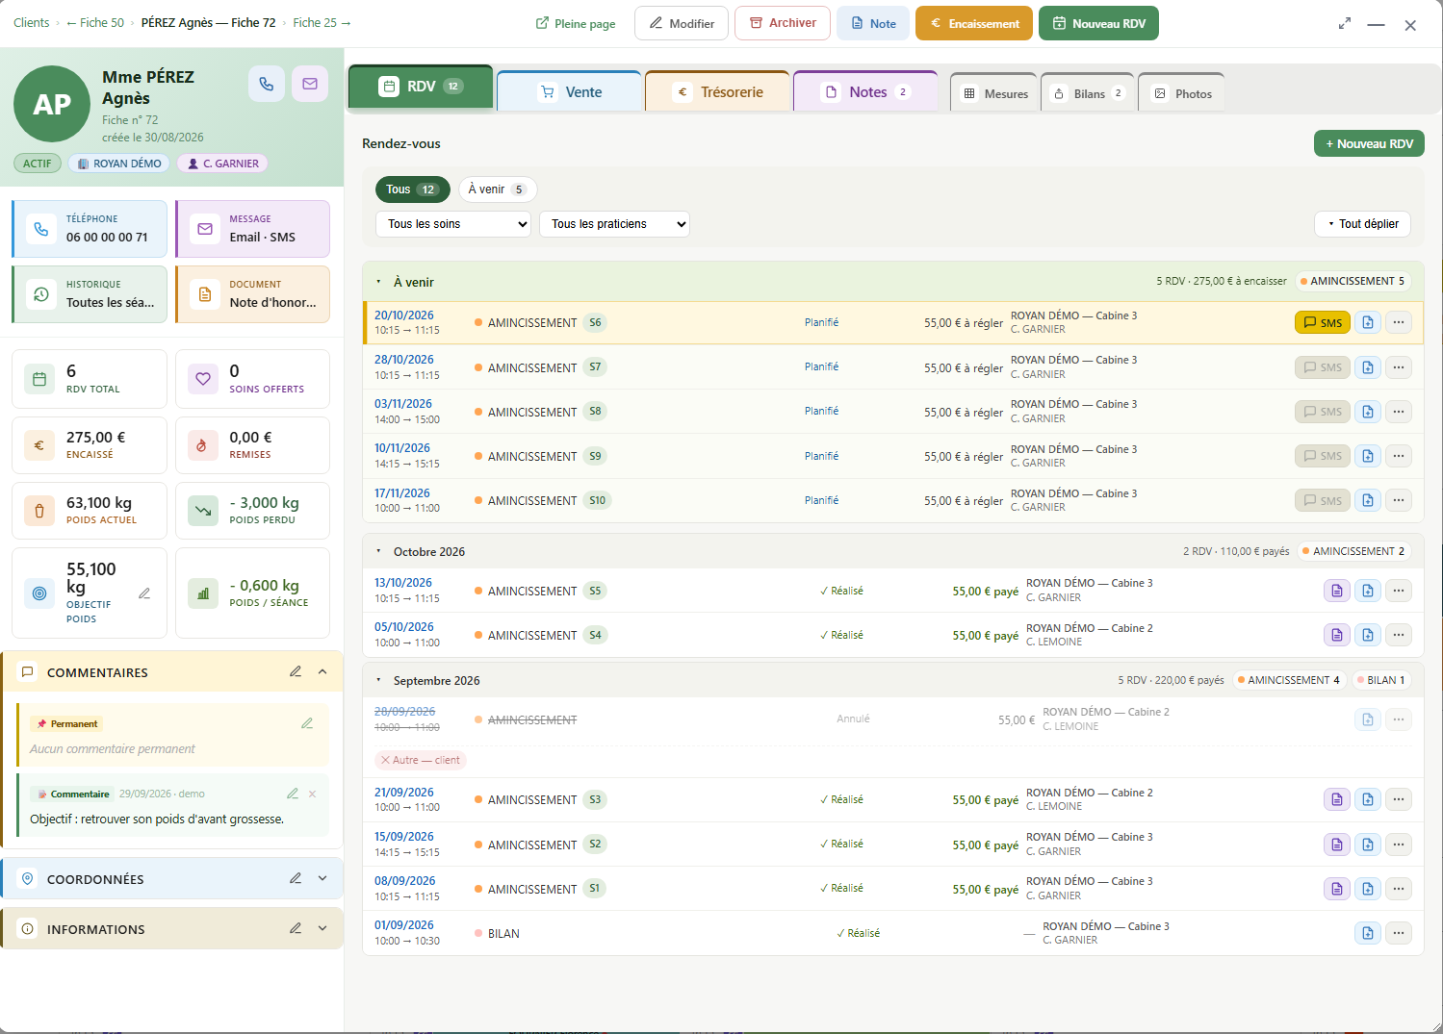The height and width of the screenshot is (1034, 1443).
Task: Open more options for the 05/10/2026 appointment
Action: (x=1399, y=635)
